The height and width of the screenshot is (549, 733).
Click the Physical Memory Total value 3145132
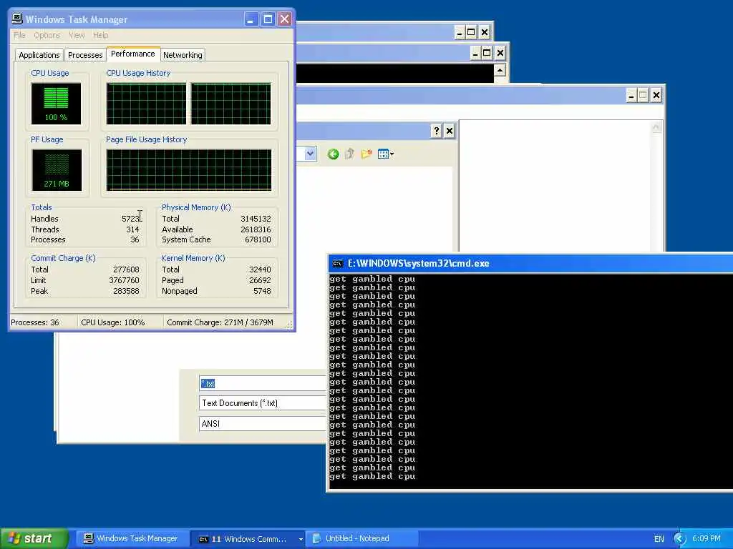tap(256, 219)
